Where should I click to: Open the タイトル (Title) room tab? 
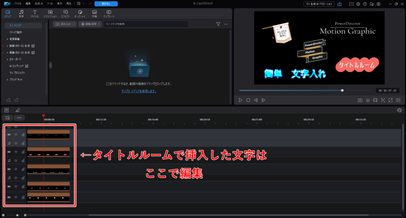[35, 14]
